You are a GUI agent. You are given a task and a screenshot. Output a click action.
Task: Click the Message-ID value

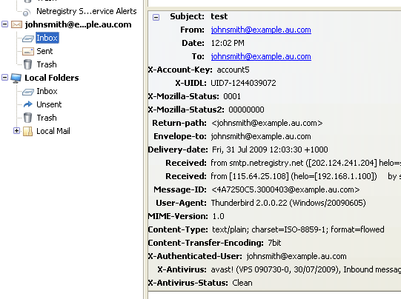[x=285, y=189]
